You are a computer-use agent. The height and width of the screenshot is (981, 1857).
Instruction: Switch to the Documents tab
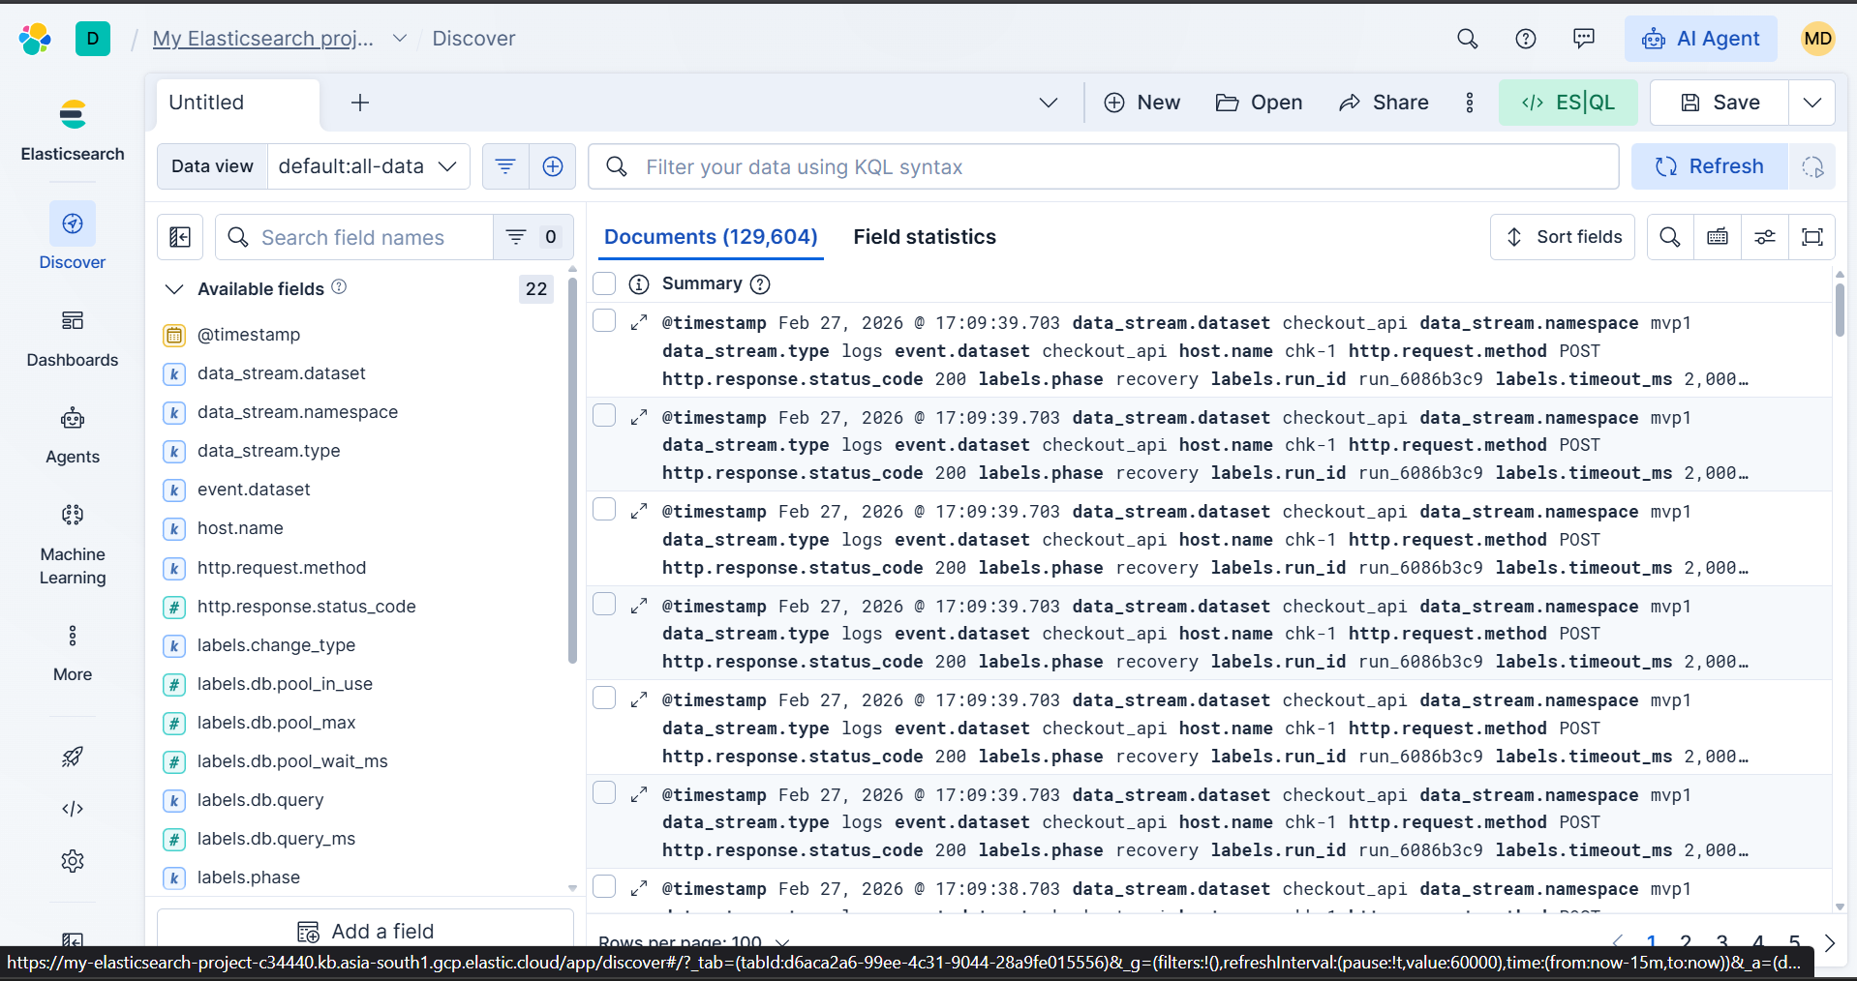coord(711,237)
